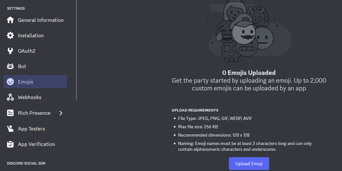Open the App Testers page
342x171 pixels.
point(31,129)
